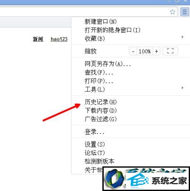This screenshot has height=191, width=190.
Task: Open the 工具(L) menu entry
Action: 131,89
